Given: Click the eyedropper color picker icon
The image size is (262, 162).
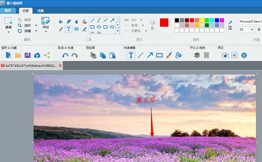Looking at the screenshot, I should click(x=230, y=22).
